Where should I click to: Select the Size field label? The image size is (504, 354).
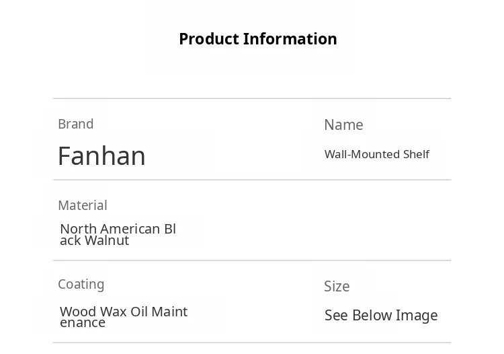pos(337,286)
